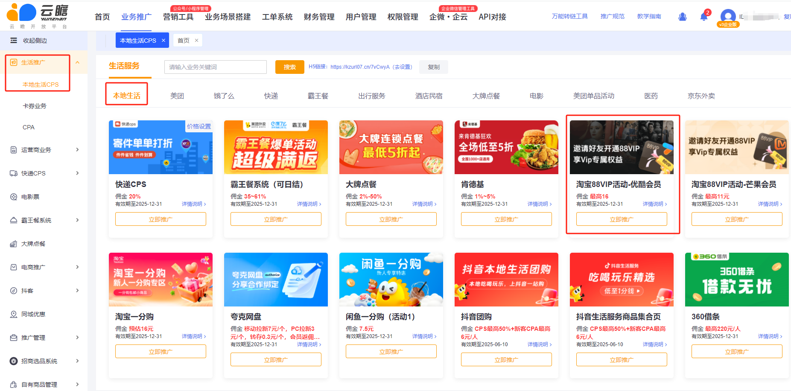Click the 电商推广 sidebar icon
This screenshot has height=391, width=791.
coord(14,267)
